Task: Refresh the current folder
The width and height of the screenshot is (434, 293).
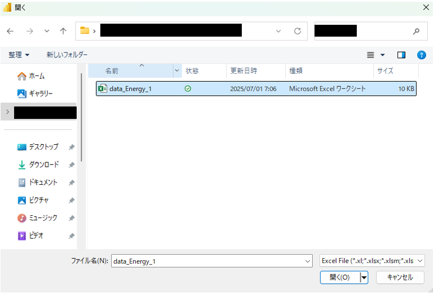Action: pyautogui.click(x=298, y=31)
